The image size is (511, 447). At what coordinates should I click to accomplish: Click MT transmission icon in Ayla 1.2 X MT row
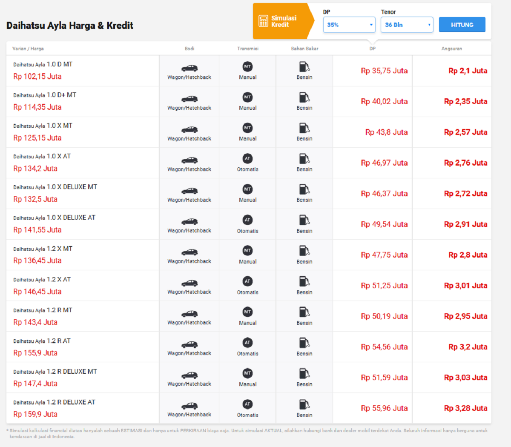pyautogui.click(x=247, y=250)
